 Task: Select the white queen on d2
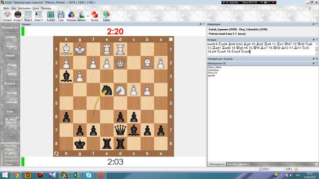click(120, 63)
